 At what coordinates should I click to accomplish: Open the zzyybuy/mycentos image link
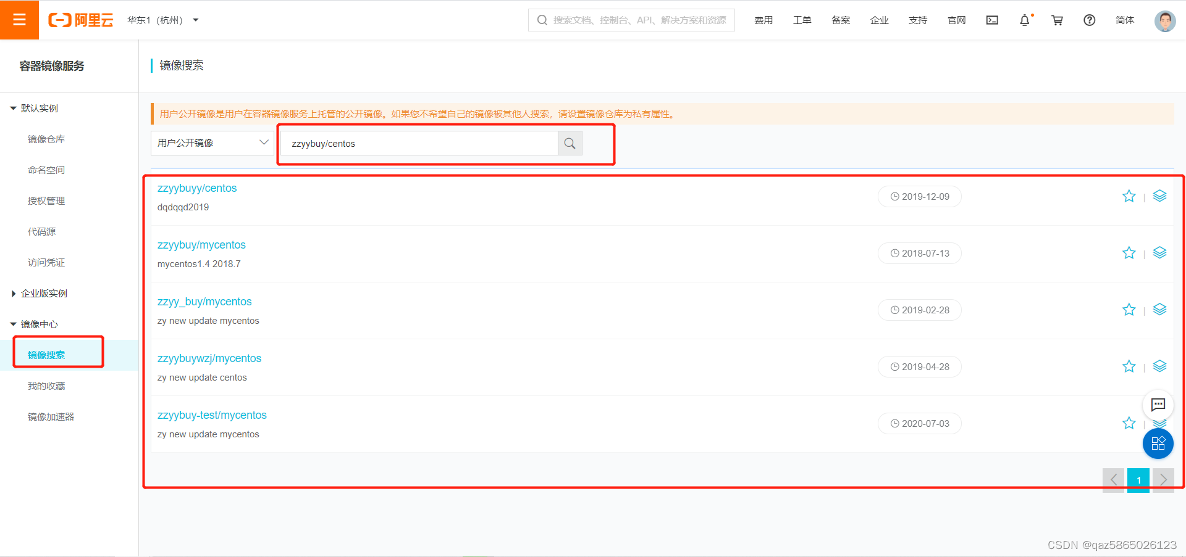point(201,245)
